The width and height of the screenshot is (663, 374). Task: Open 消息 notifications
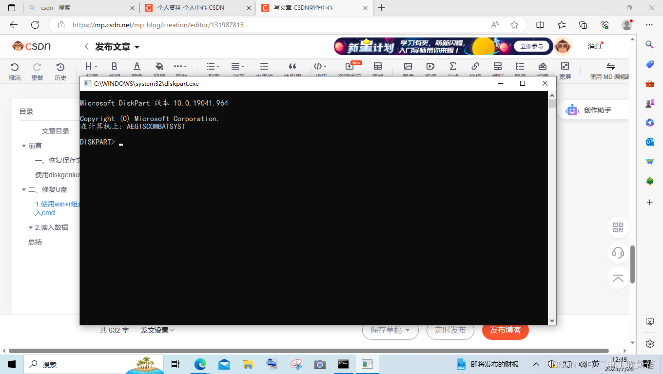(595, 46)
